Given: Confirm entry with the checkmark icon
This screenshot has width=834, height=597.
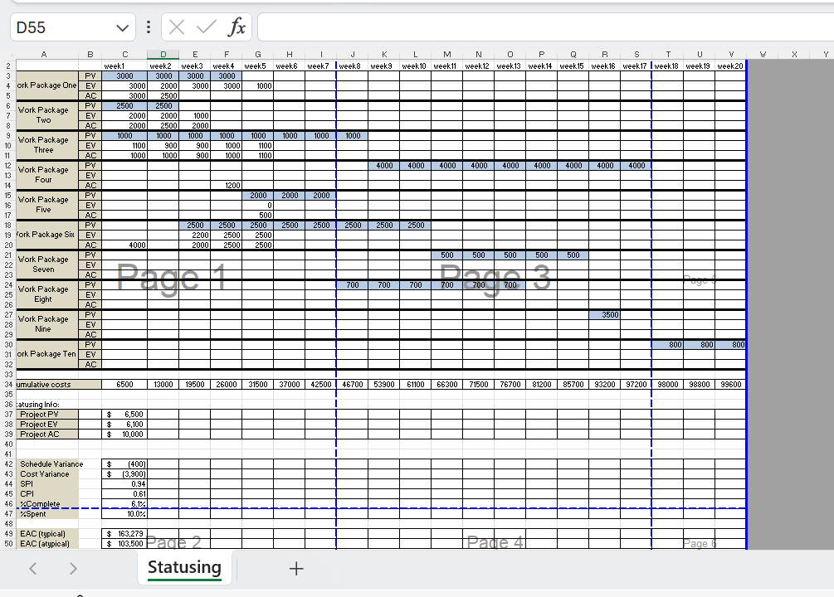Looking at the screenshot, I should pyautogui.click(x=205, y=27).
